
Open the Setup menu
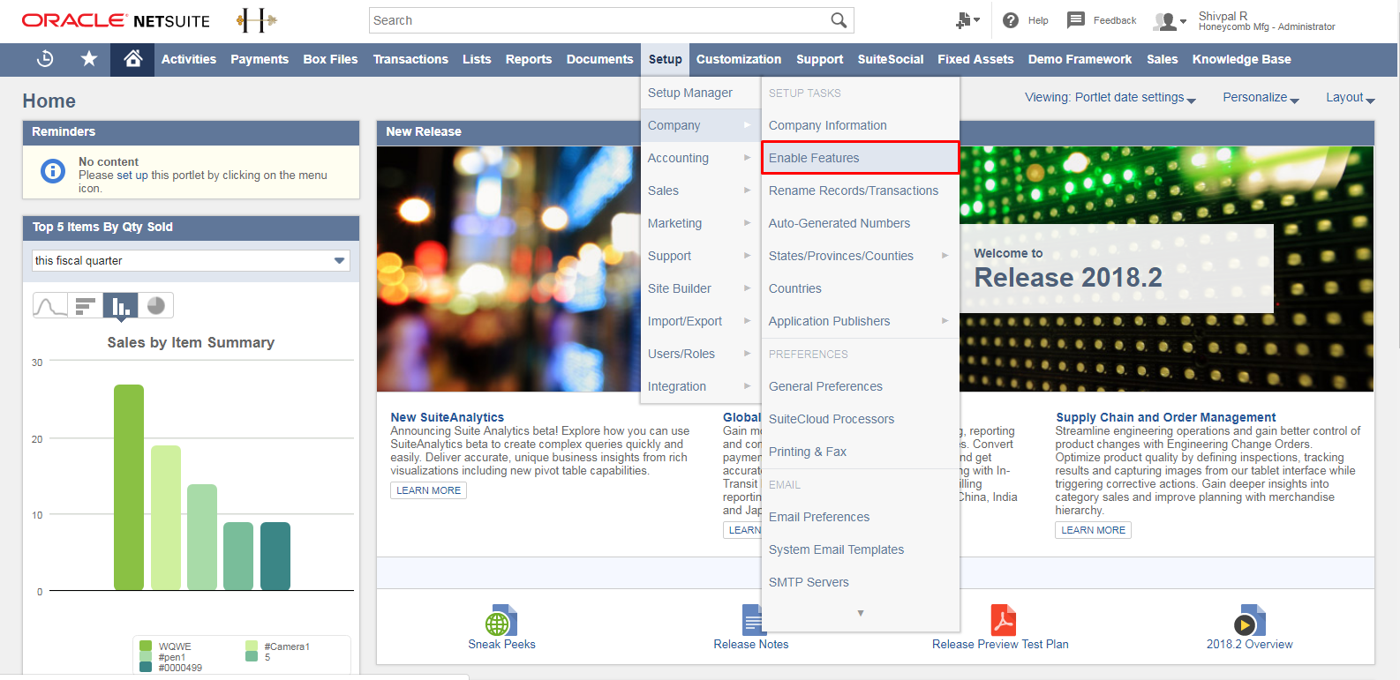coord(666,59)
